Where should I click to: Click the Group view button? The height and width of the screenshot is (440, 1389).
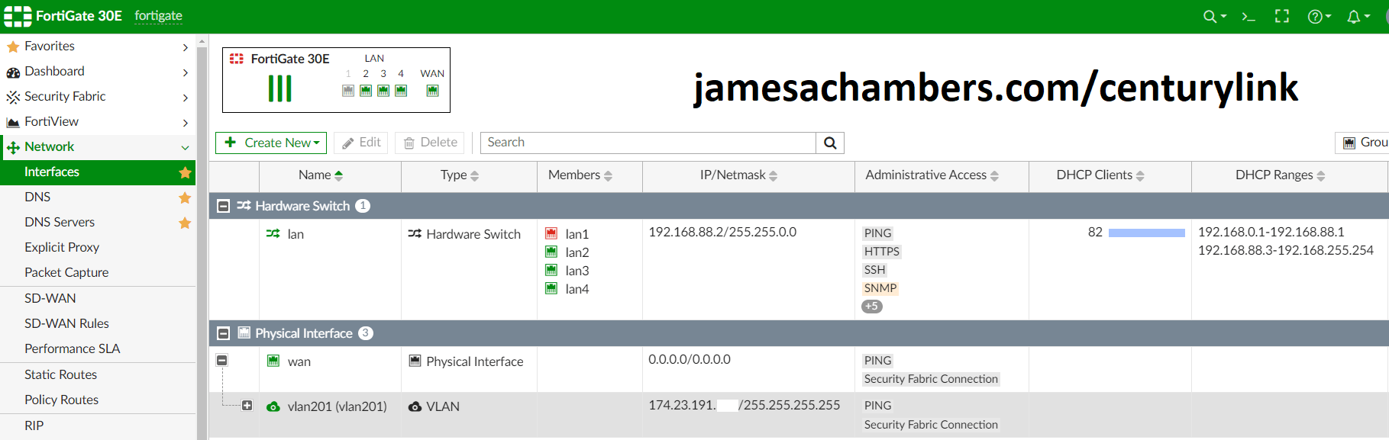coord(1364,143)
